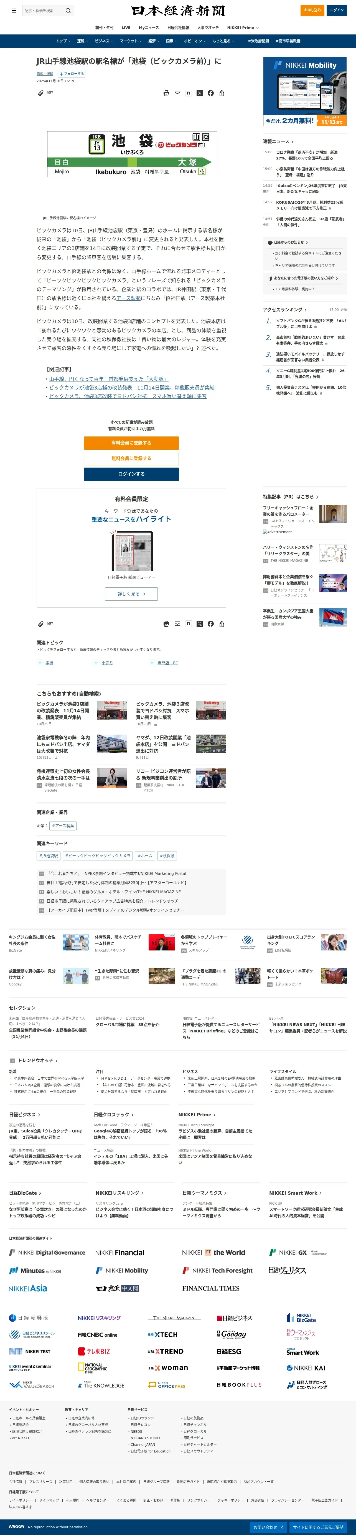
Task: Open the 人事ウオッチ menu item
Action: 207,28
